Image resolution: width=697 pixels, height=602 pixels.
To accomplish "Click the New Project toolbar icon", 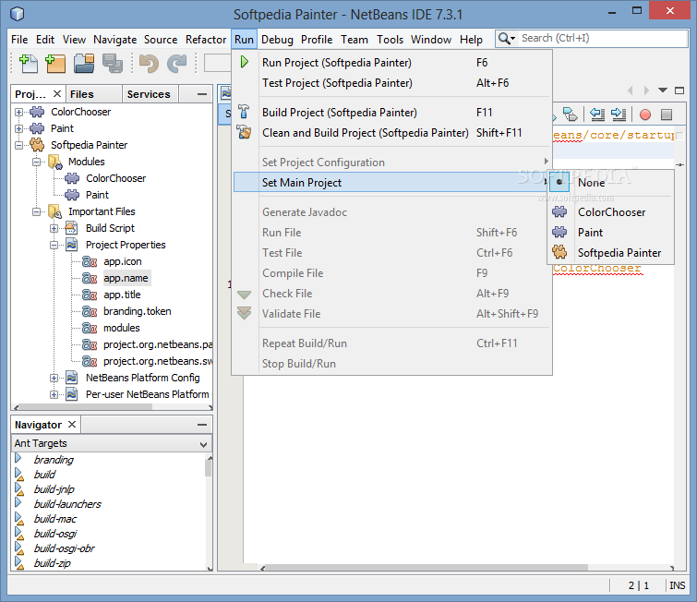I will [x=55, y=64].
